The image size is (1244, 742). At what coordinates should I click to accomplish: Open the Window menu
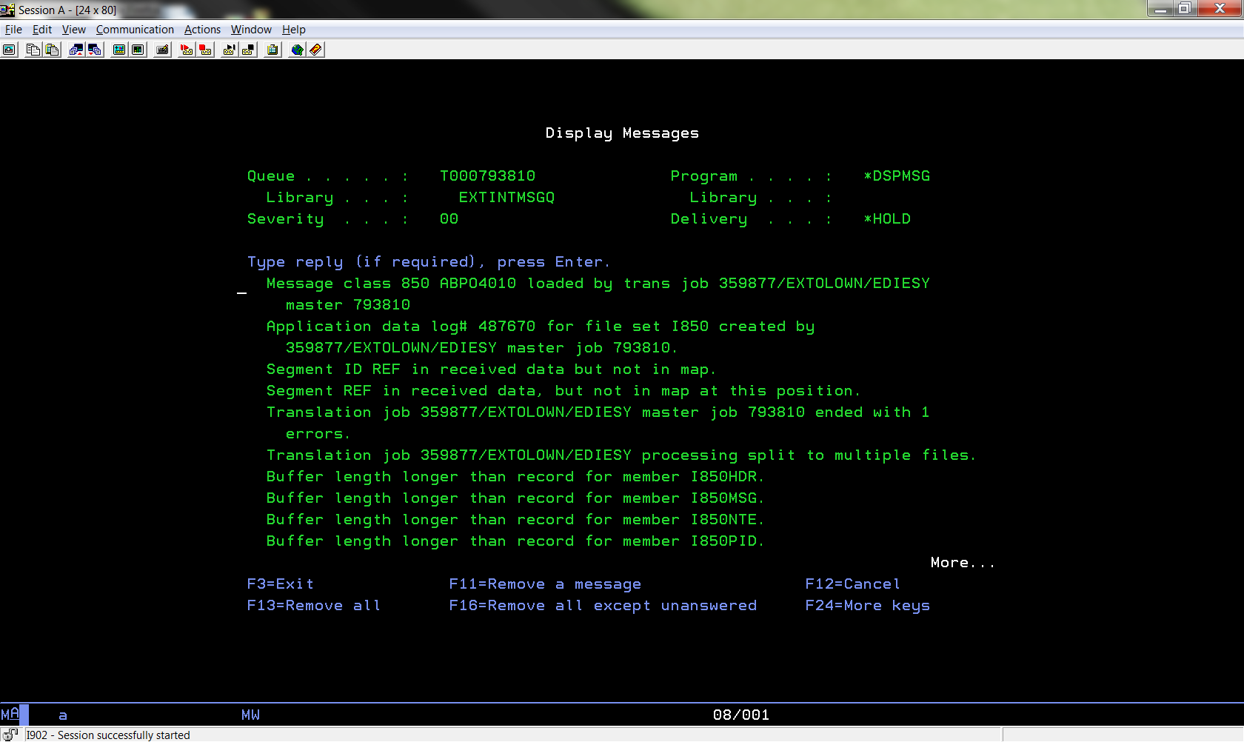(x=251, y=30)
